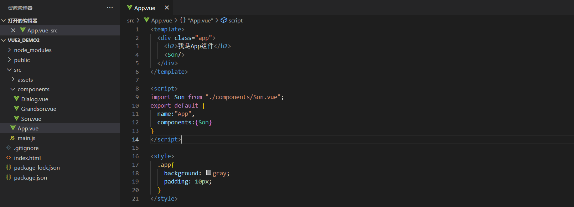Click the App.vue breadcrumb segment
This screenshot has height=207, width=574.
(162, 21)
